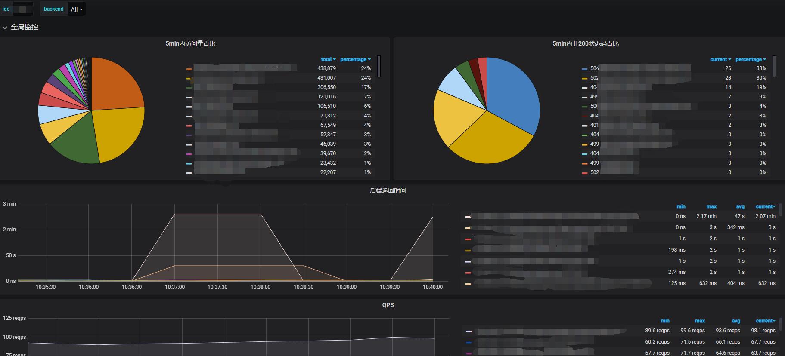
Task: Toggle the dark green 306,550 series swatch
Action: coord(189,88)
